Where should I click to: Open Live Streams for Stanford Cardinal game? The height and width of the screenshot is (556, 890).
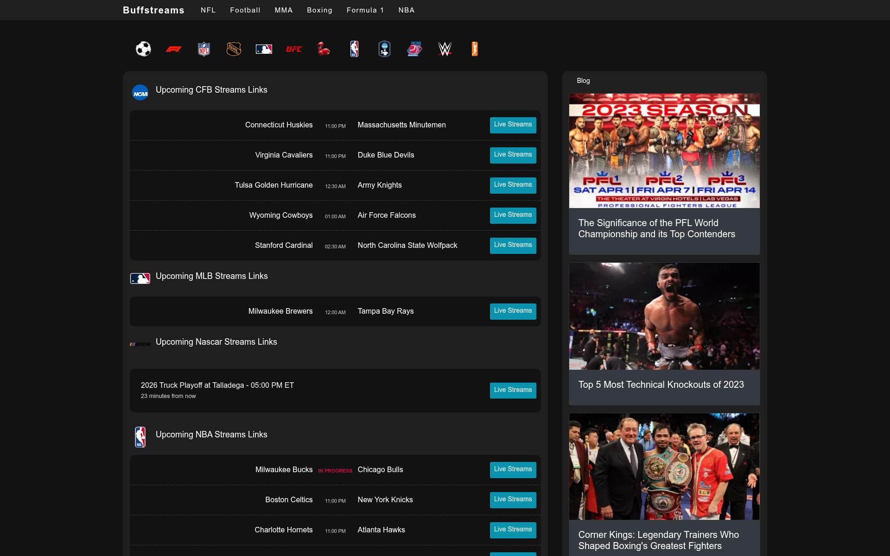pos(513,246)
